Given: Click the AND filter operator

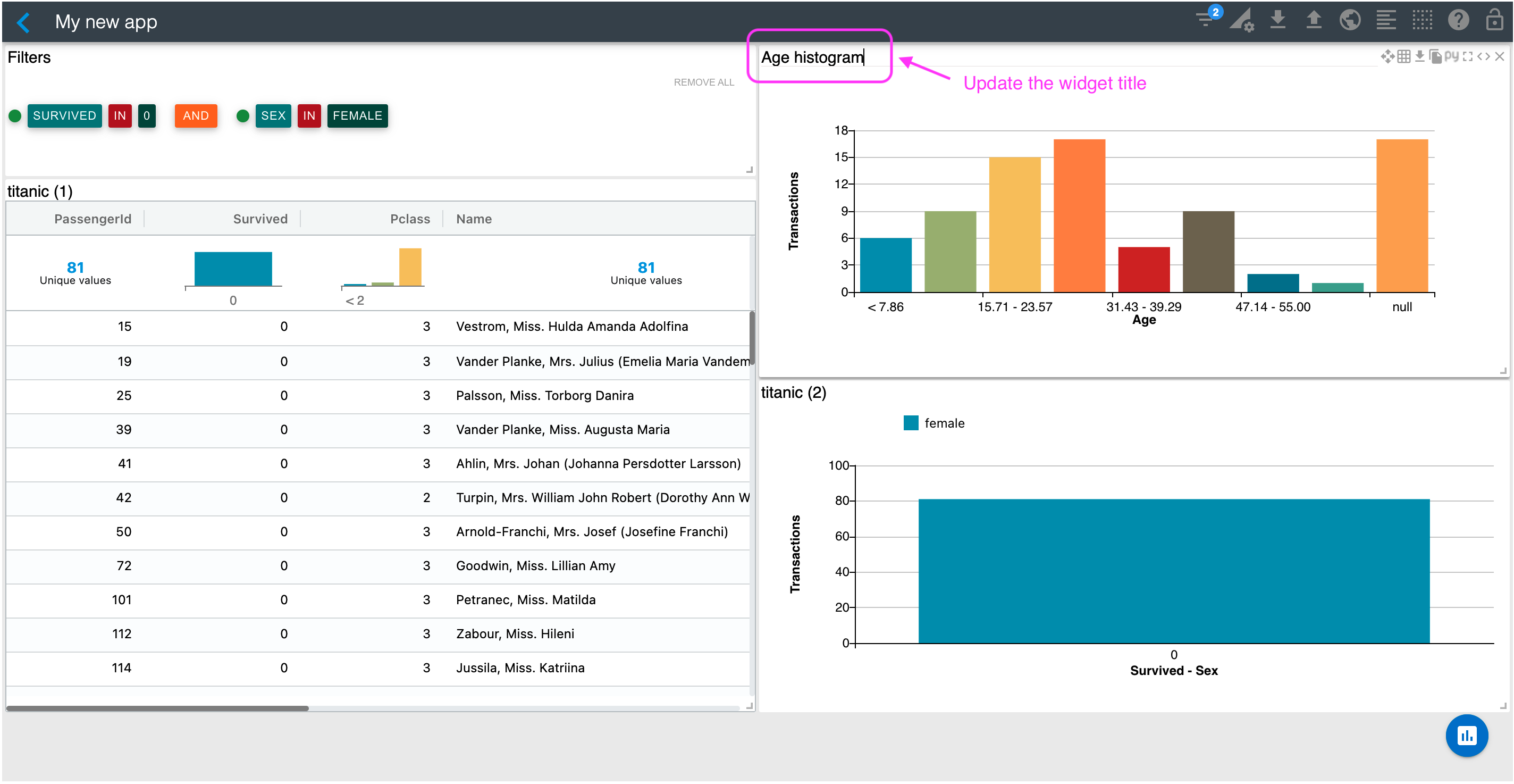Looking at the screenshot, I should [x=196, y=116].
